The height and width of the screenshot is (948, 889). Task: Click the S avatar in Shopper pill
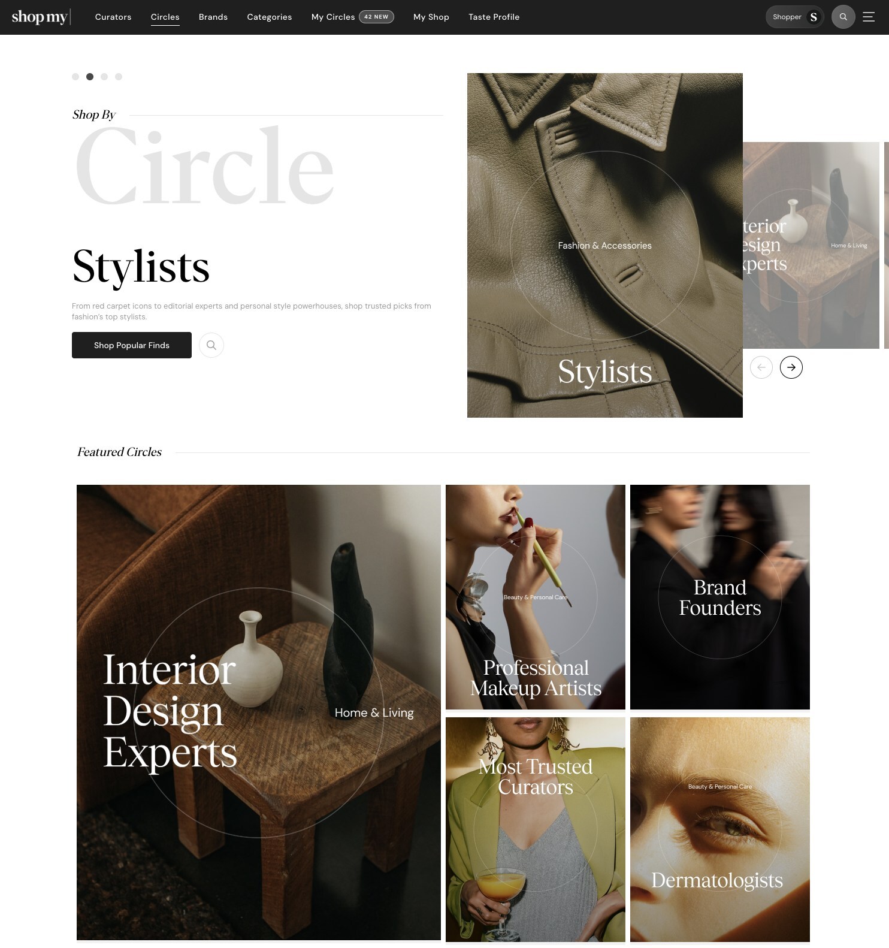point(814,17)
